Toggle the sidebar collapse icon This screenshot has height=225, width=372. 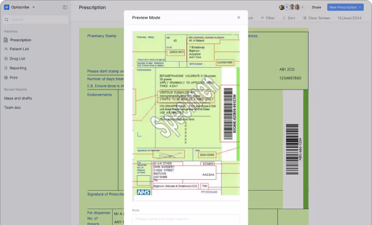65,7
